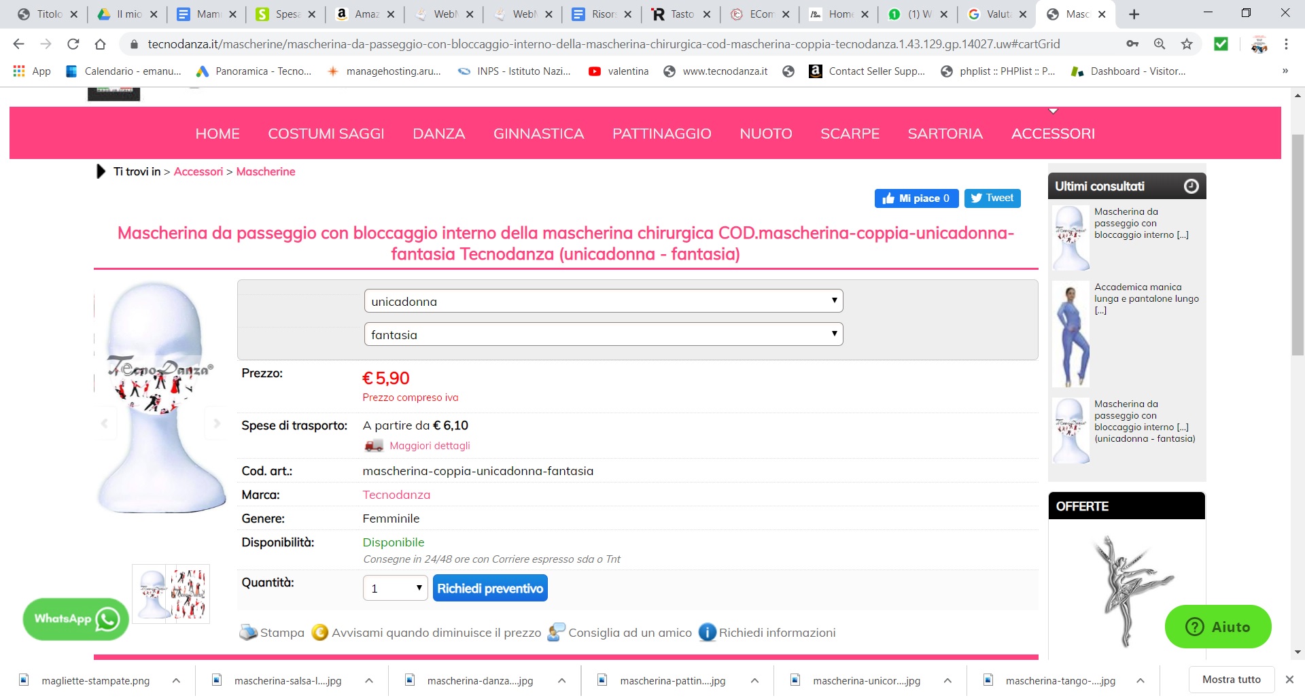Click the main product image
The height and width of the screenshot is (700, 1305).
point(161,398)
